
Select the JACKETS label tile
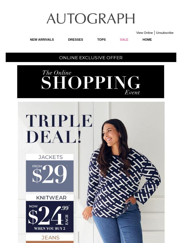50,157
